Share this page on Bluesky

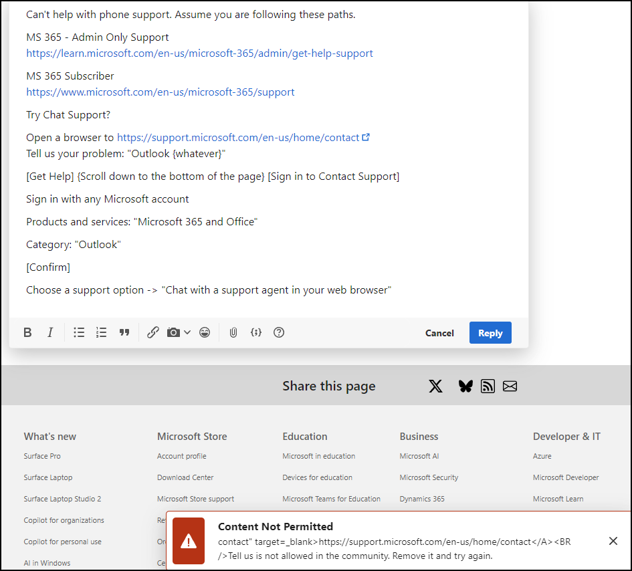465,386
